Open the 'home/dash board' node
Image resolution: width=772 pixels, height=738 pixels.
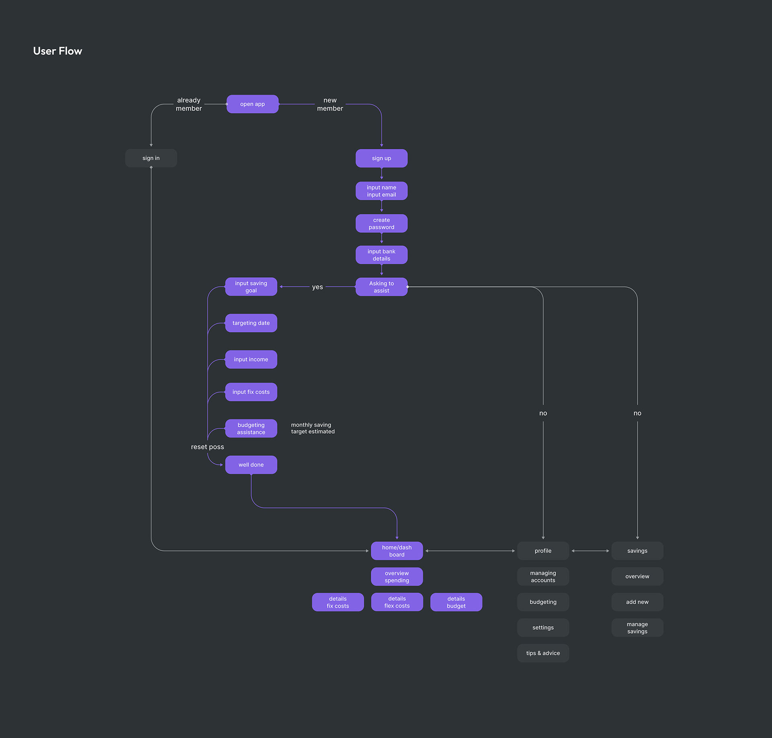396,551
